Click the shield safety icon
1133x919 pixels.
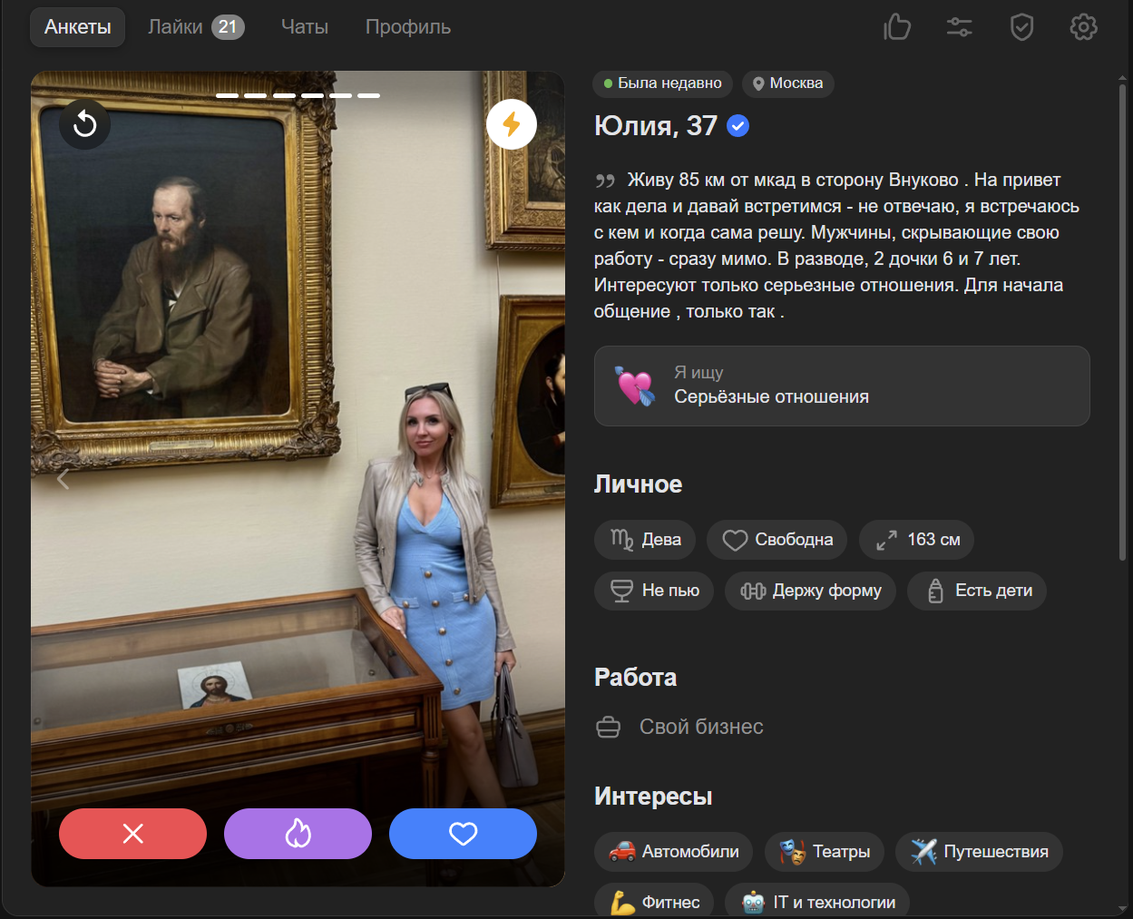click(1022, 27)
